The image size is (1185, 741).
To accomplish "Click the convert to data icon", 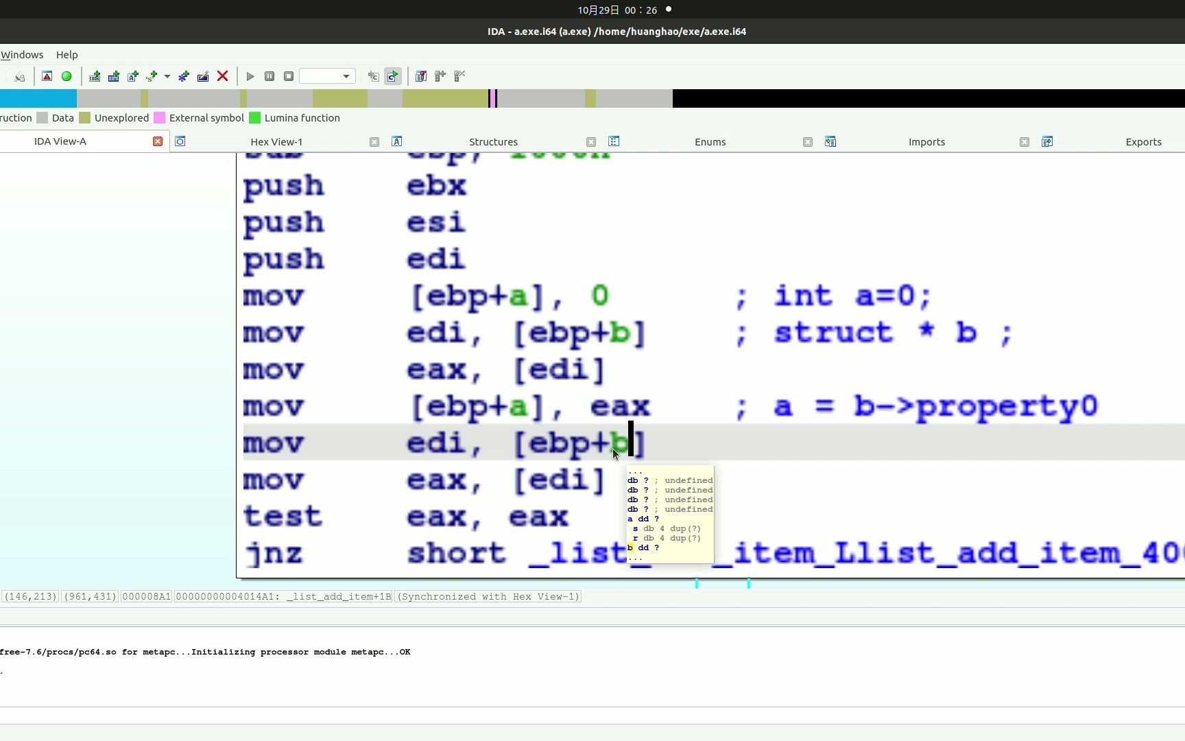I will (114, 76).
